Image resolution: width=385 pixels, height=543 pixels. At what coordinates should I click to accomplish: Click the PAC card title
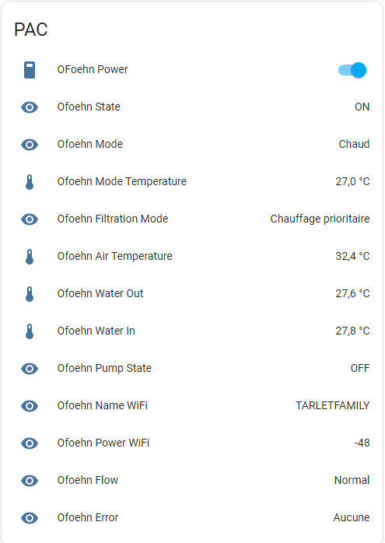point(31,30)
